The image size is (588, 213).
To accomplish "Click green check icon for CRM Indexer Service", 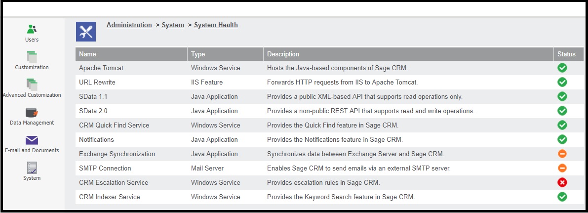I will (x=562, y=197).
